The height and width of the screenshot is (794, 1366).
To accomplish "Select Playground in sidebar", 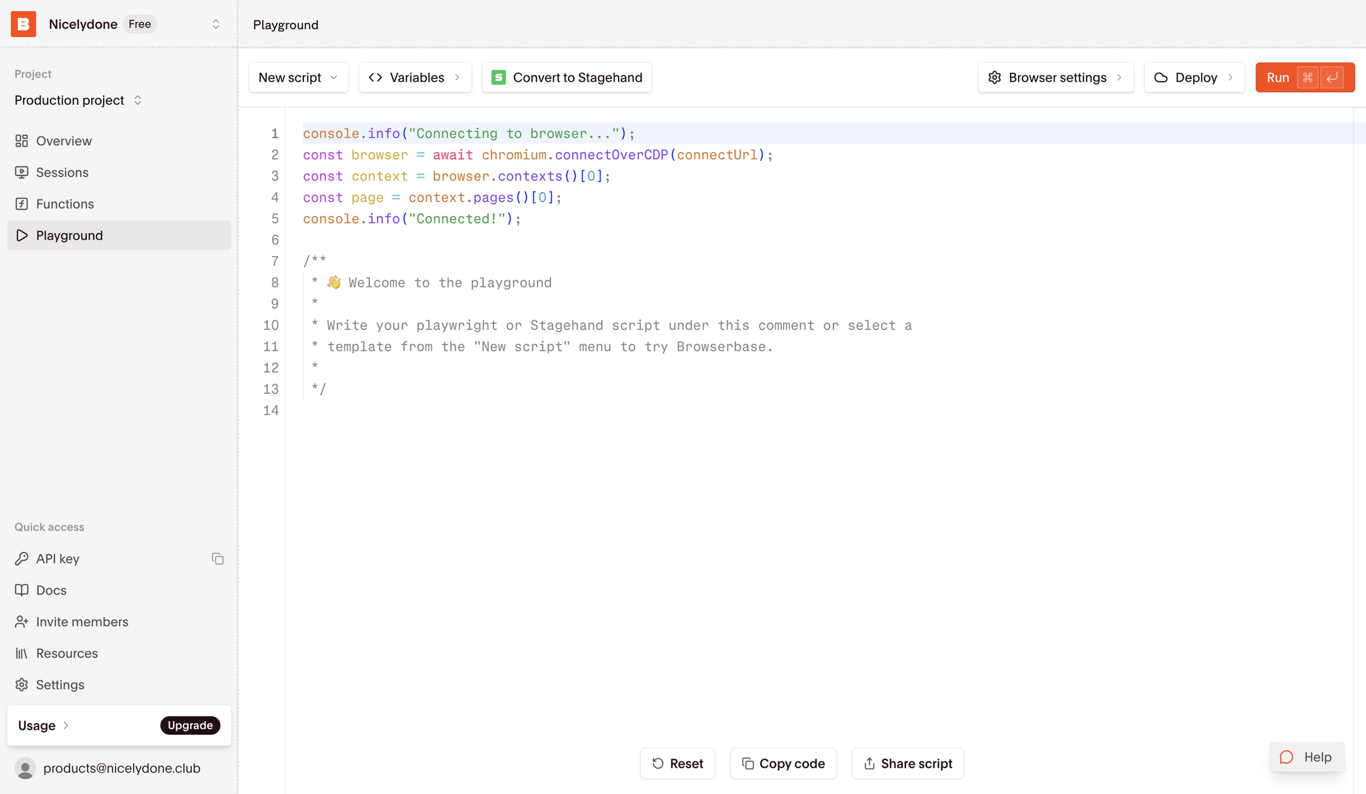I will click(x=119, y=235).
